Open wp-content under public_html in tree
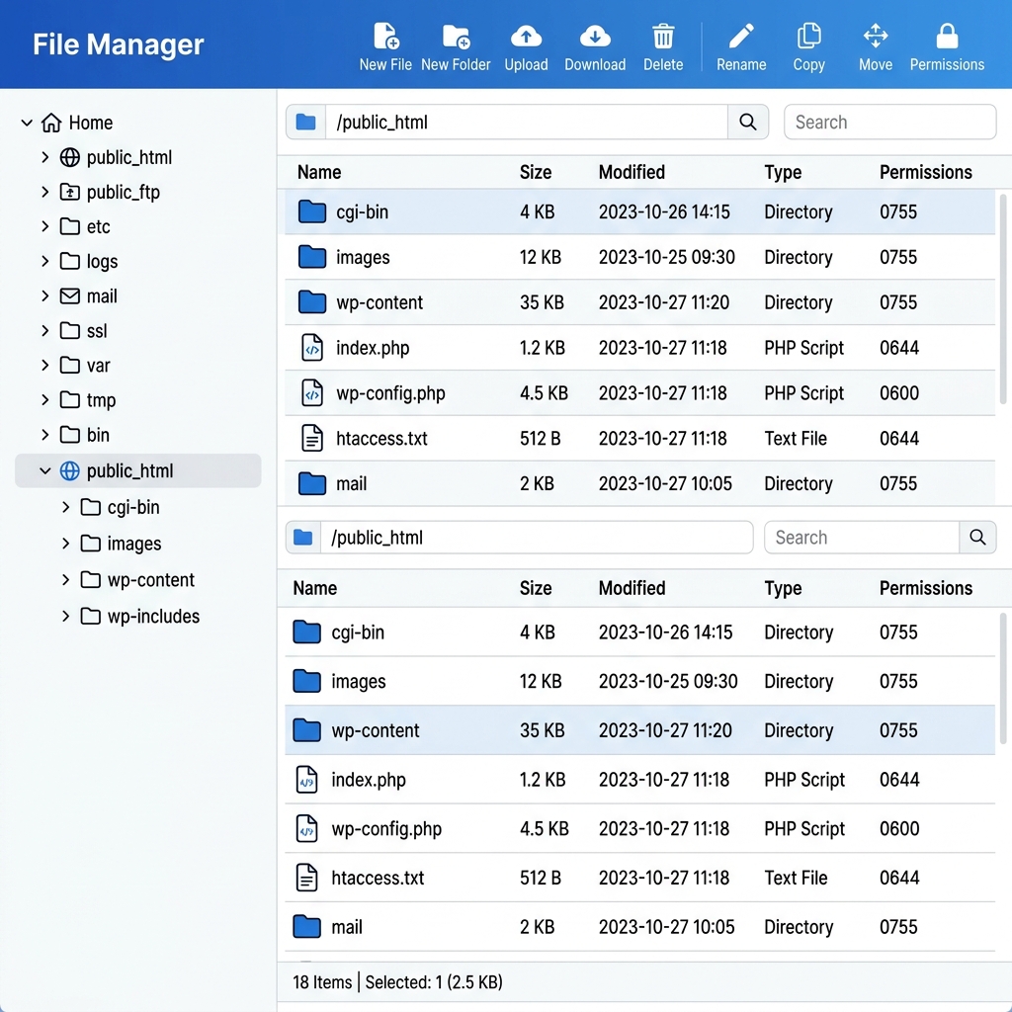 (151, 580)
